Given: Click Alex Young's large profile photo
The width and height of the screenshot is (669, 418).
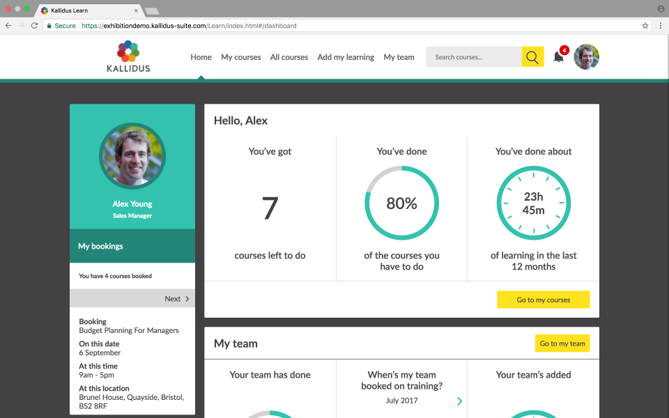Looking at the screenshot, I should [x=132, y=156].
